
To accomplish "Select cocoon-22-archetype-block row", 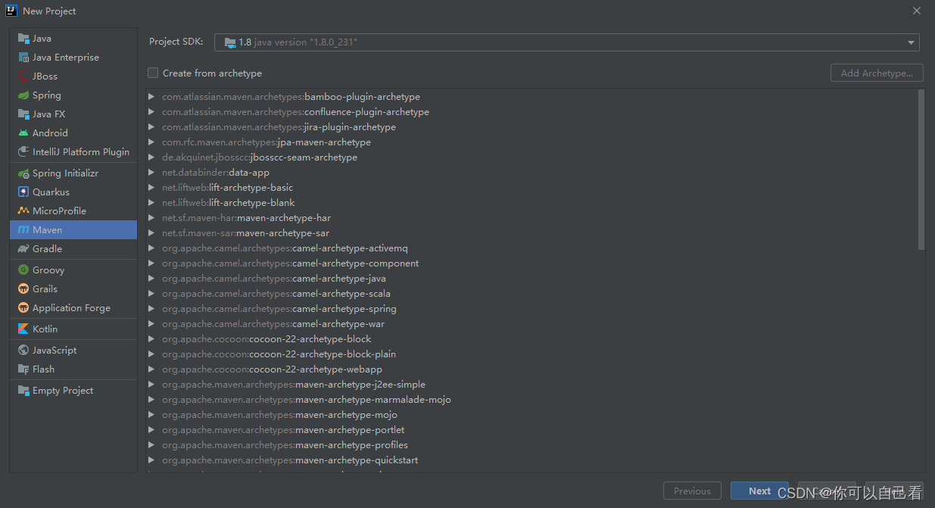I will point(531,339).
